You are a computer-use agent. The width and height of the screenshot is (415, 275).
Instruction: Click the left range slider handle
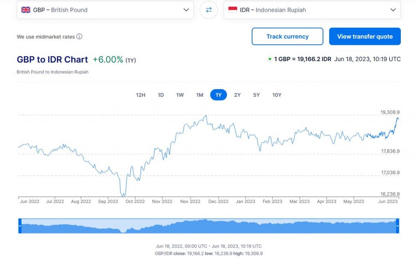[20, 226]
